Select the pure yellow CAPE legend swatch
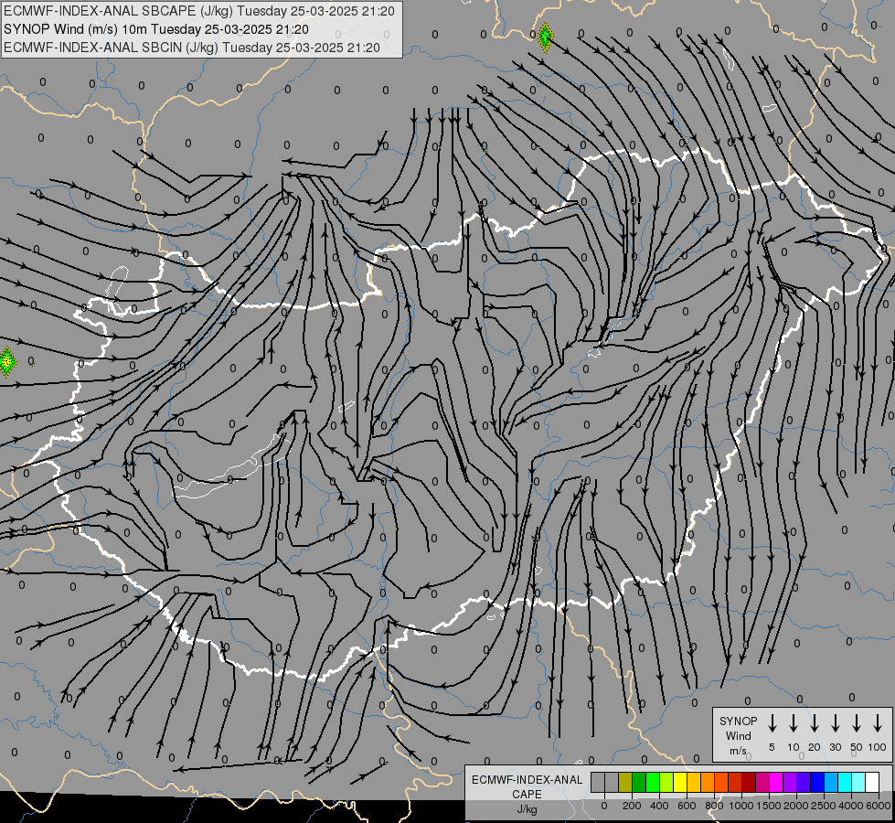The height and width of the screenshot is (823, 895). [680, 782]
